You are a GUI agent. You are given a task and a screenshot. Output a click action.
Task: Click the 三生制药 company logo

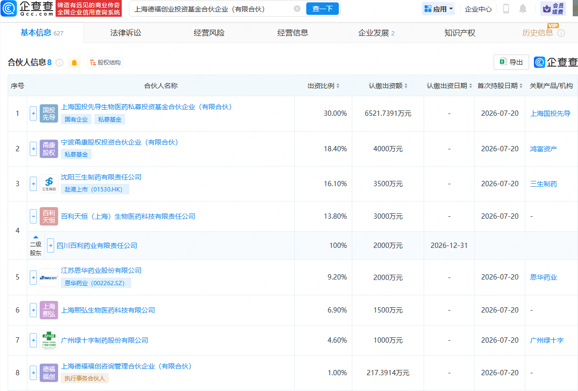pyautogui.click(x=49, y=184)
